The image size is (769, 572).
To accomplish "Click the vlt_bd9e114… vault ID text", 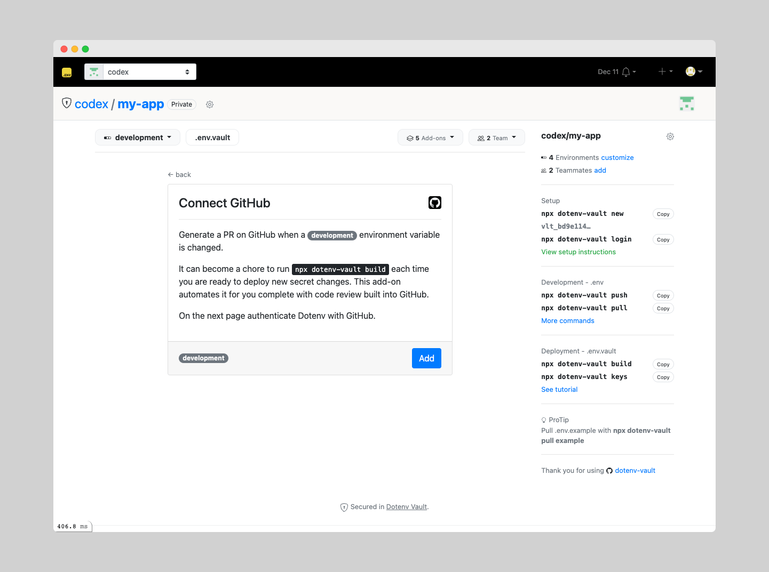I will pyautogui.click(x=566, y=226).
